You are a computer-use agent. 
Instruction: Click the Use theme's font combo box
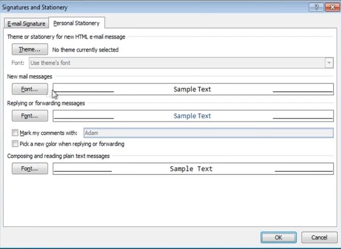(176, 63)
